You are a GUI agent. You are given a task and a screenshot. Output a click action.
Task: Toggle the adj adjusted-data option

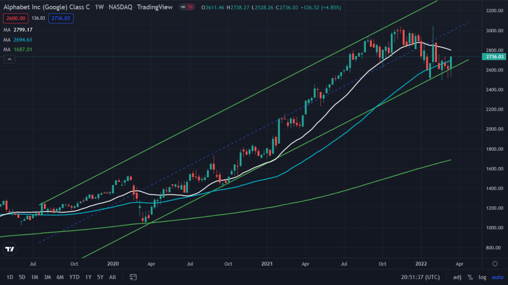coord(457,277)
